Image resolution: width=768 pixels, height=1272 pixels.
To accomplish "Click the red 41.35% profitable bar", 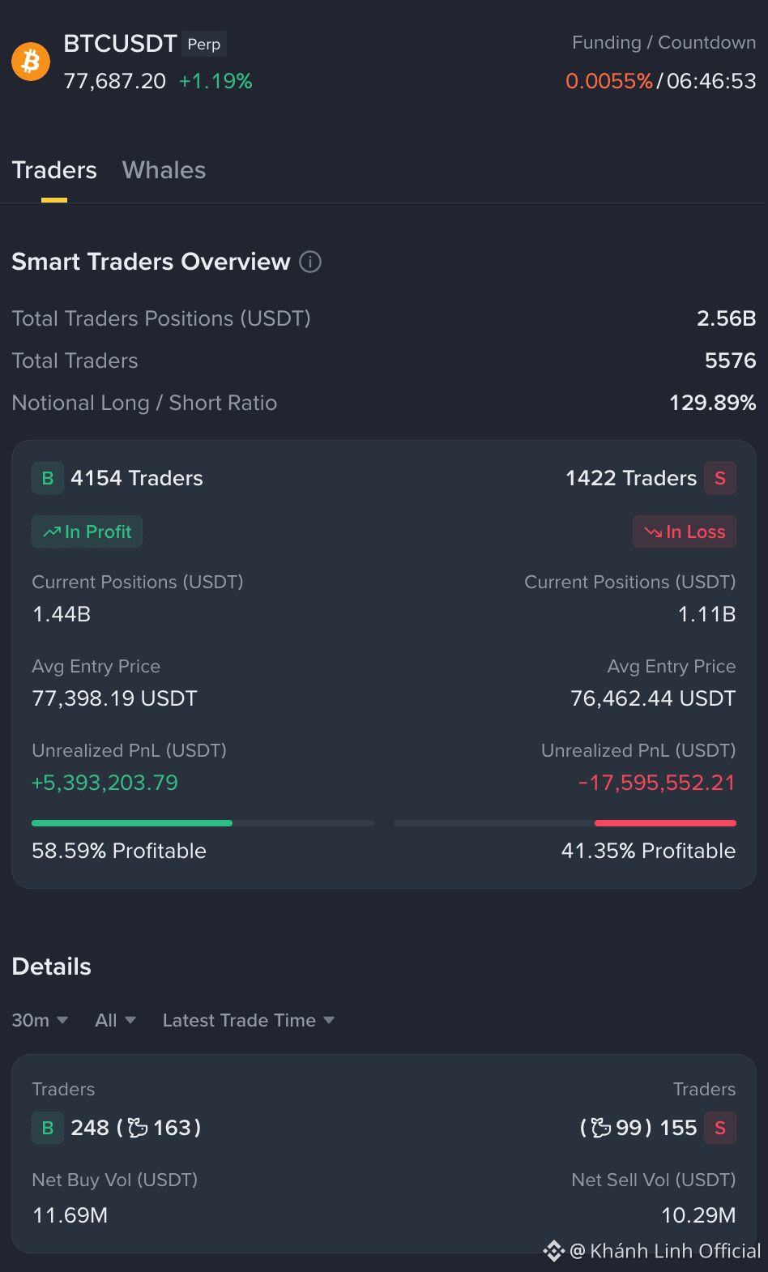I will pyautogui.click(x=665, y=823).
